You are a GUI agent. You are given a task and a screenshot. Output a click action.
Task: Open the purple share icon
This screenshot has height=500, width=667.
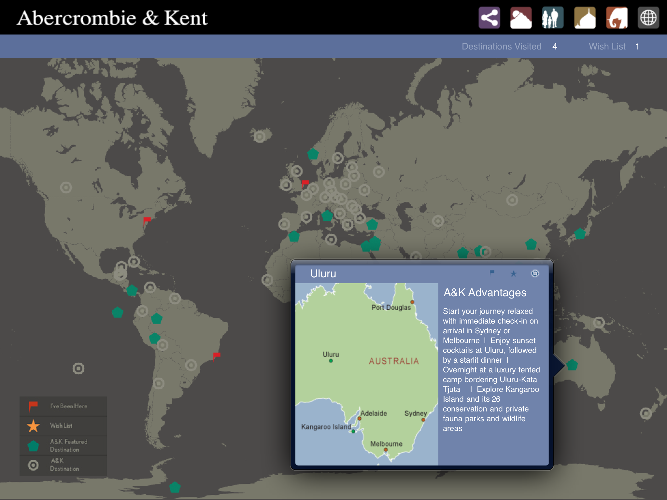pos(489,18)
